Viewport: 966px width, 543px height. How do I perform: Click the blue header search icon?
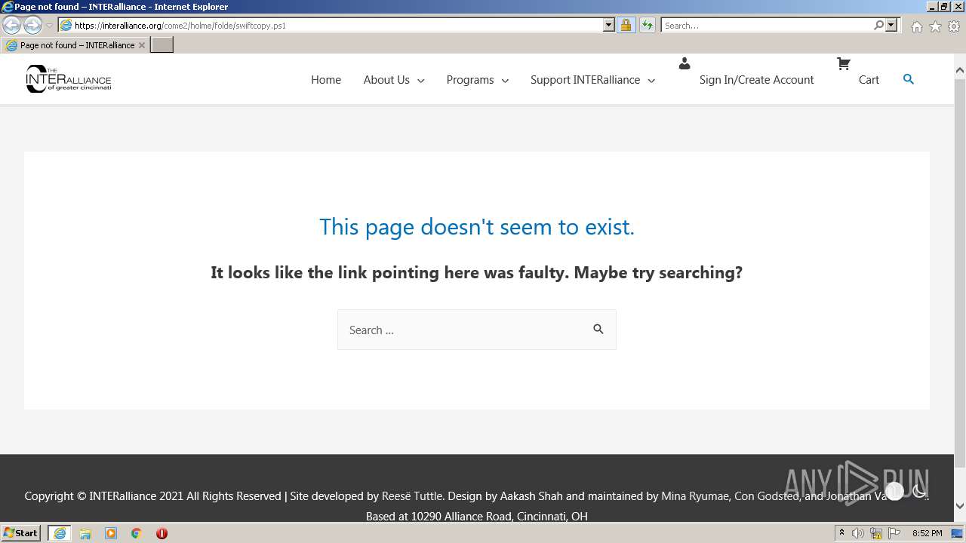pyautogui.click(x=909, y=79)
